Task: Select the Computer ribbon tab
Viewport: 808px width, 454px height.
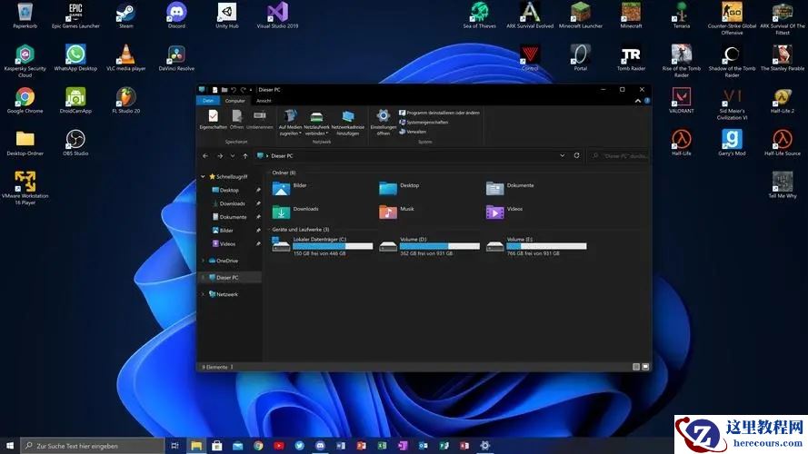Action: coord(235,101)
